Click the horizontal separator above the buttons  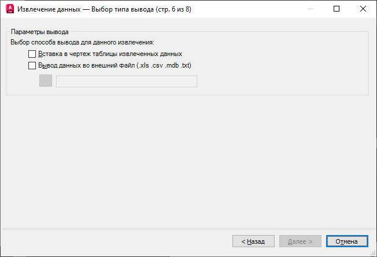click(188, 229)
